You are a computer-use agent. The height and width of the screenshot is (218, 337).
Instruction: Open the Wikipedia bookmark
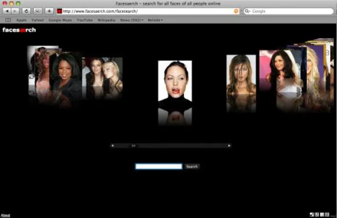(106, 20)
